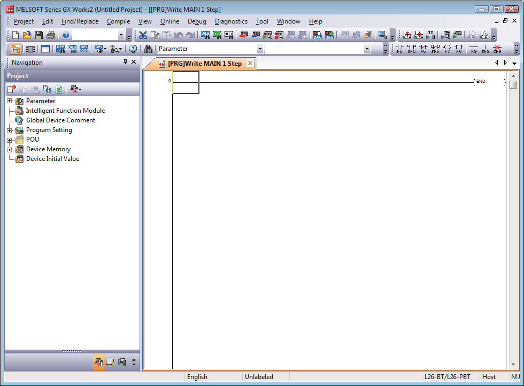Select Global Device Comment in tree
This screenshot has height=386, width=524.
click(x=60, y=120)
